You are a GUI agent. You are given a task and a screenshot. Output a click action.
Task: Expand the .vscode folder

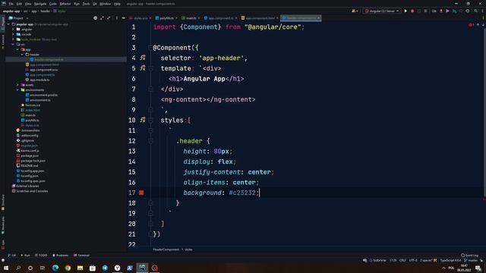coord(13,34)
